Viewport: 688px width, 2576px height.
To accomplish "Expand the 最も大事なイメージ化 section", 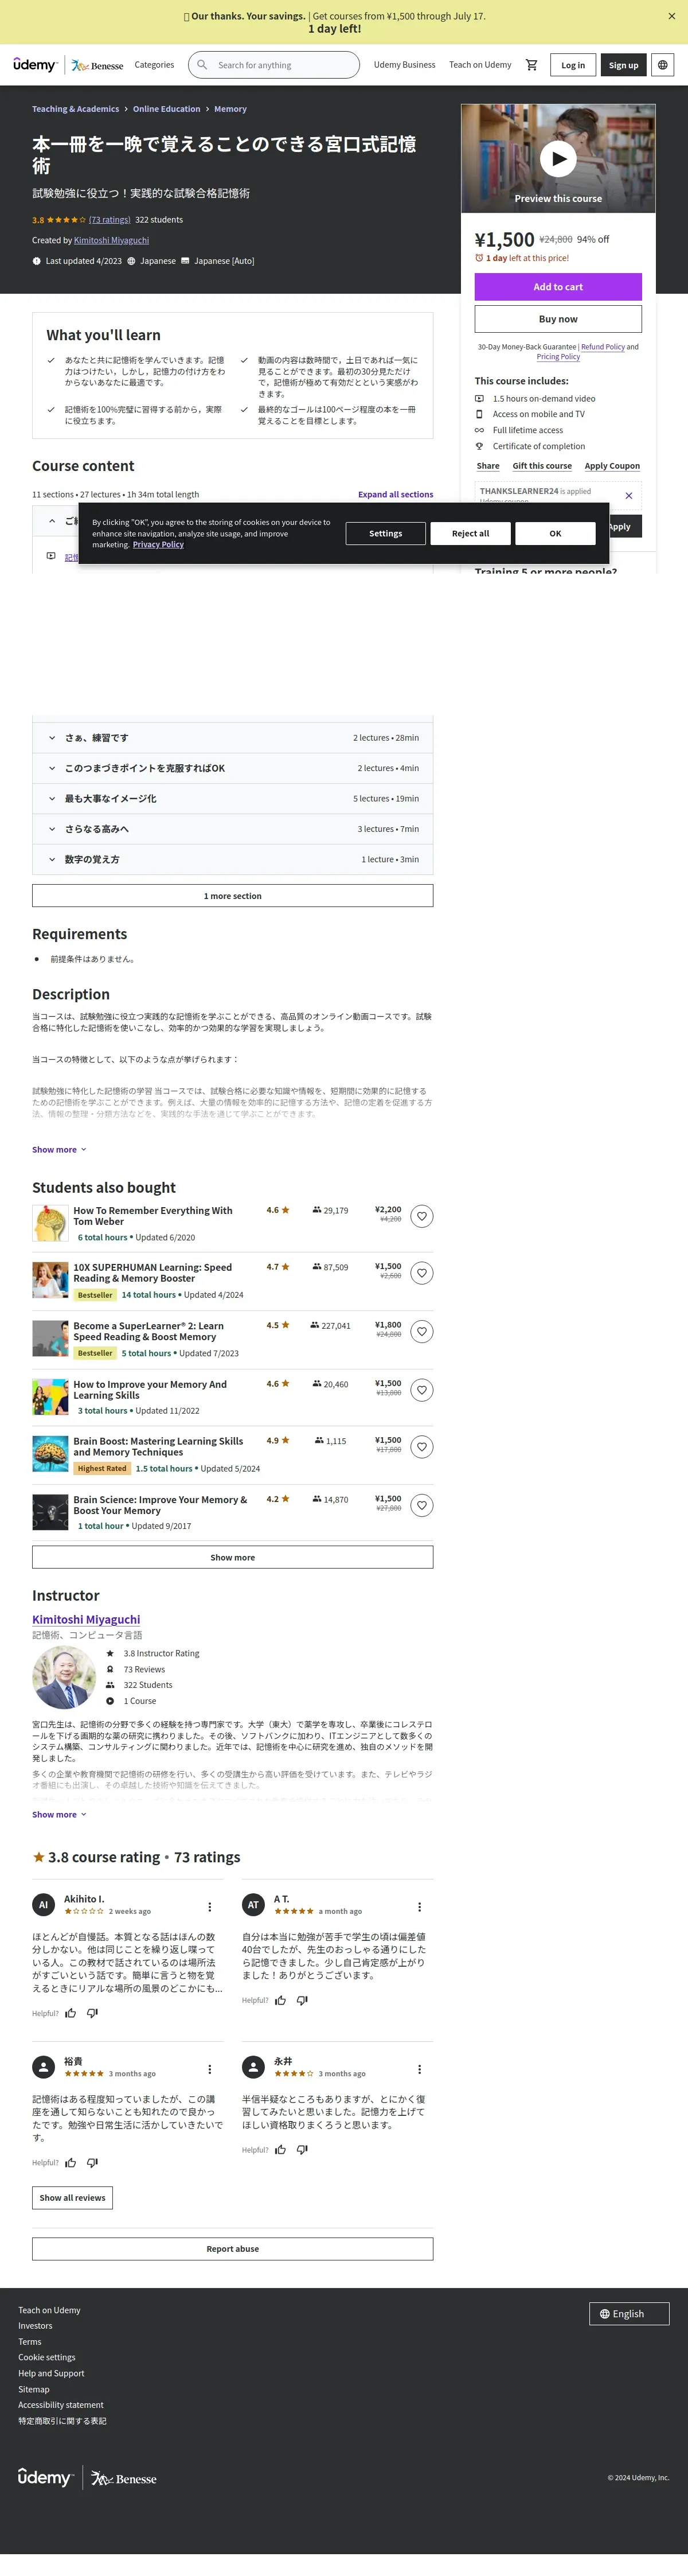I will 232,798.
